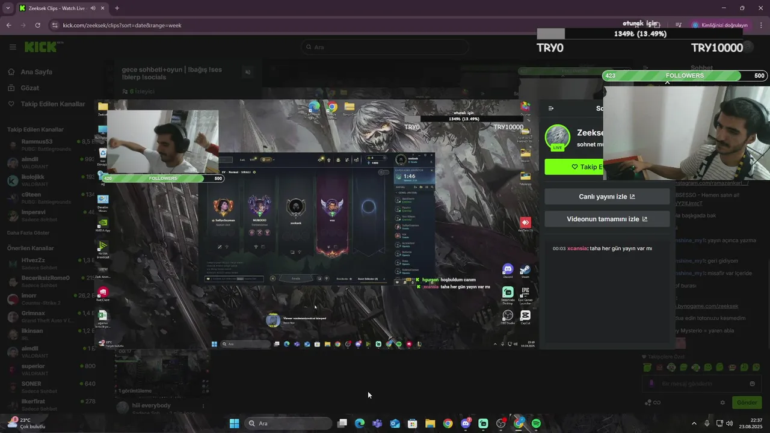This screenshot has height=433, width=770.
Task: Open Outlook from taskbar
Action: coord(395,423)
